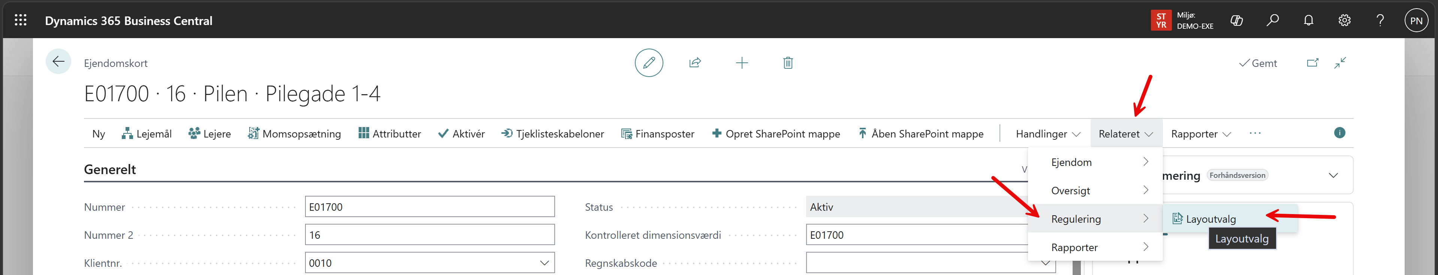Screen dimensions: 1438x275
Task: Open the Klientnr. dropdown
Action: (x=544, y=263)
